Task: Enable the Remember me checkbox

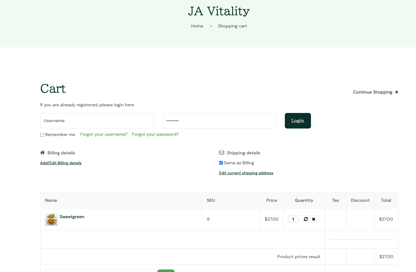Action: point(42,135)
